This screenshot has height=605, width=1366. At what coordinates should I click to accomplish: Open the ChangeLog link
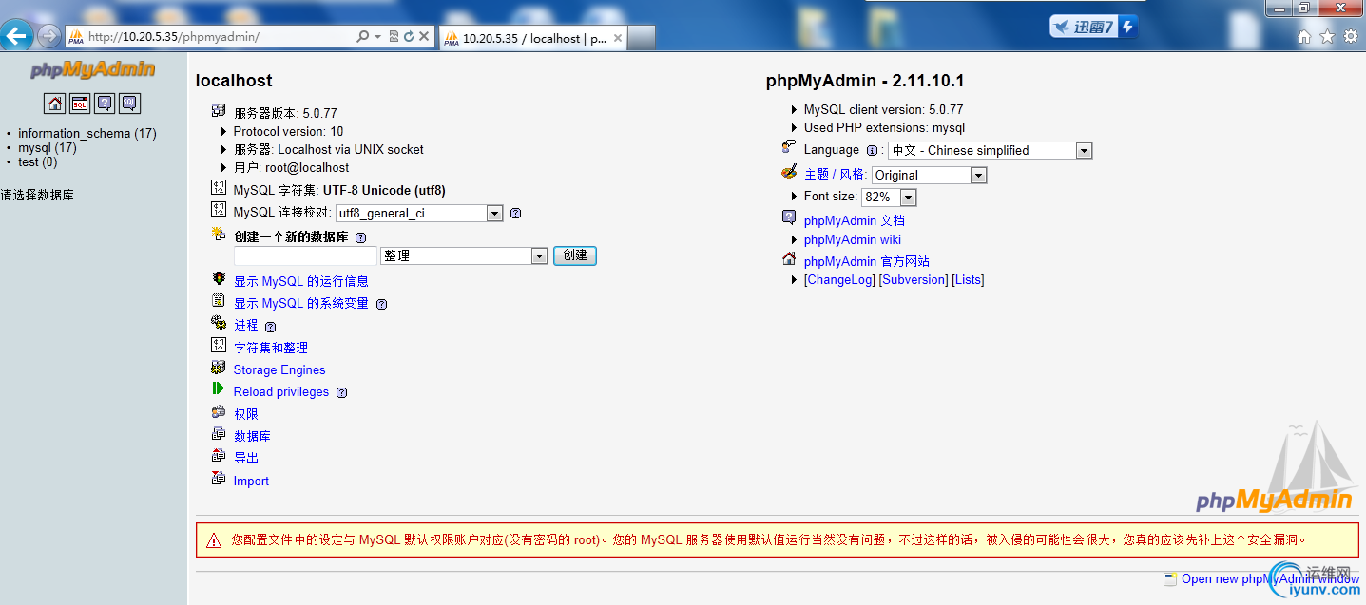click(840, 280)
